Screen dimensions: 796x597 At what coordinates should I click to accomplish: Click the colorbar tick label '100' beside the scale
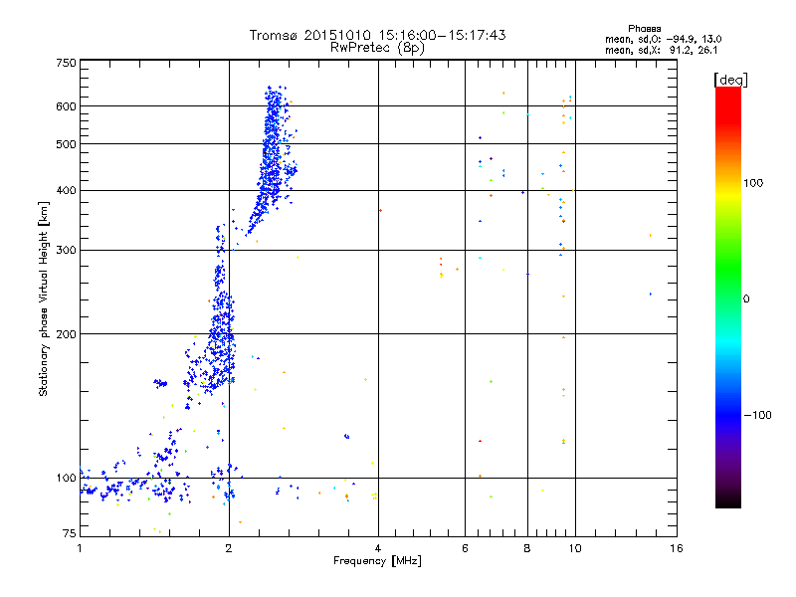click(x=753, y=183)
